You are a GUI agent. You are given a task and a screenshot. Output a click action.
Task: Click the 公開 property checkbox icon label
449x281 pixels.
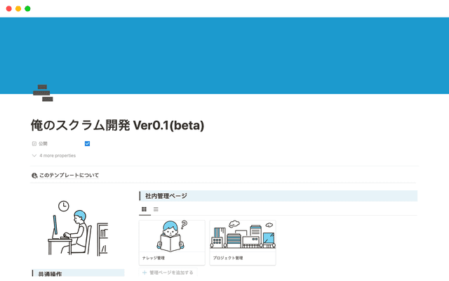pyautogui.click(x=34, y=143)
